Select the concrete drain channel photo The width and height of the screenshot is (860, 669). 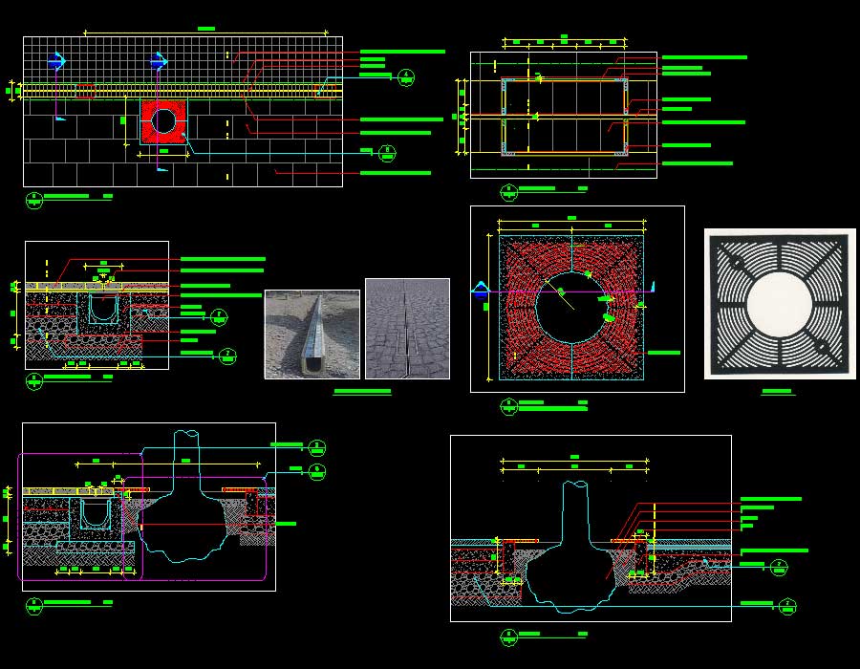pos(312,334)
